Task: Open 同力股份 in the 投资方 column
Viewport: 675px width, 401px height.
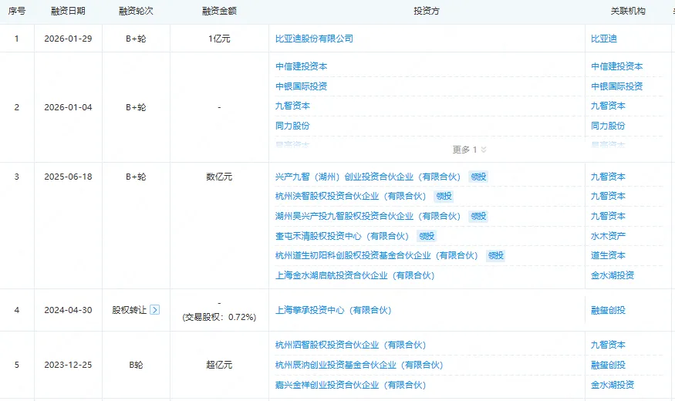Action: 292,126
